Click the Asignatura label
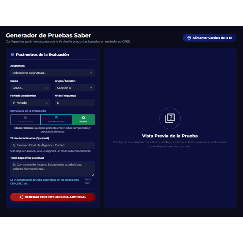The height and width of the screenshot is (243, 243). click(17, 66)
